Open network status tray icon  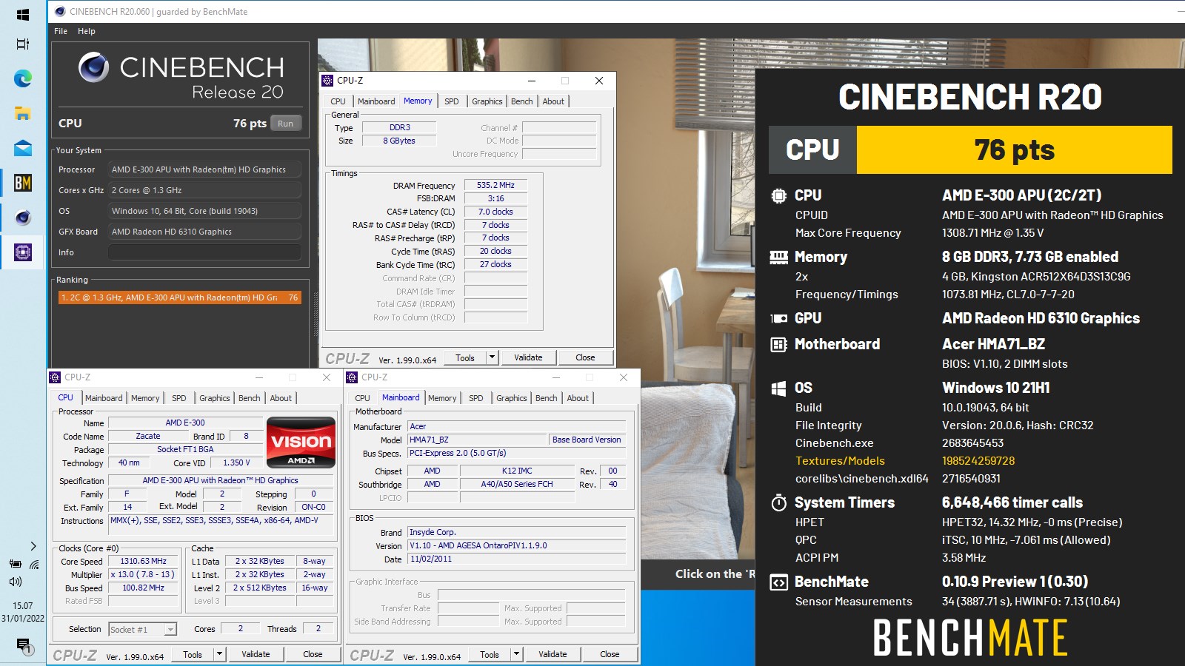click(x=34, y=564)
